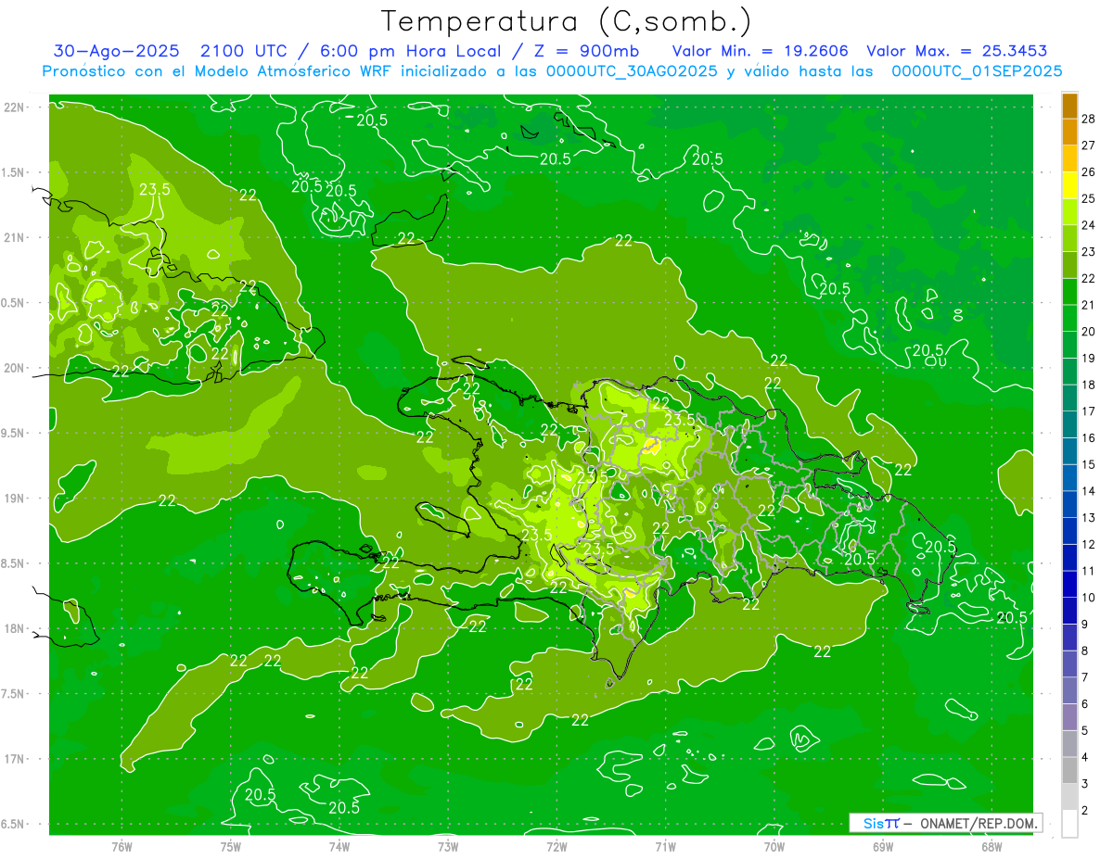The height and width of the screenshot is (859, 1113).
Task: Click the '76W' longitude axis label
Action: click(x=122, y=846)
